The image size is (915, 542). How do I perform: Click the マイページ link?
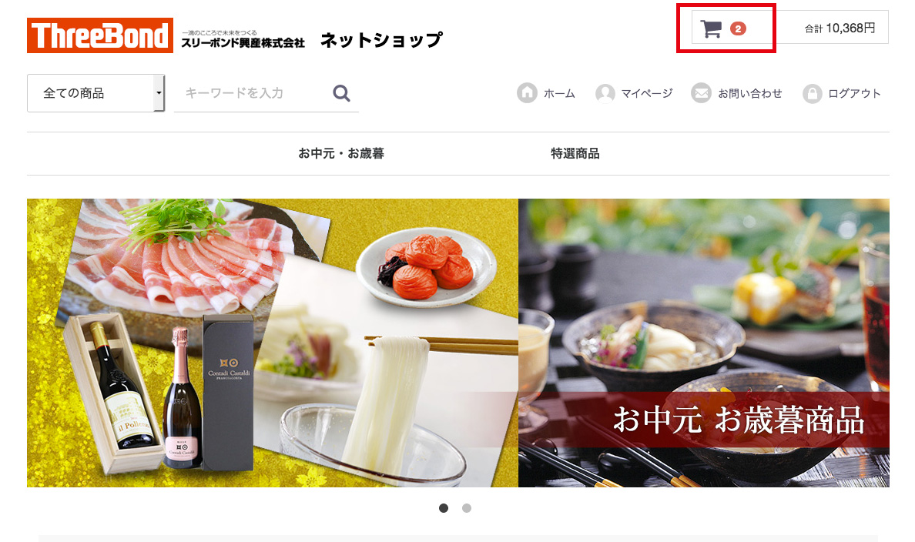(646, 93)
